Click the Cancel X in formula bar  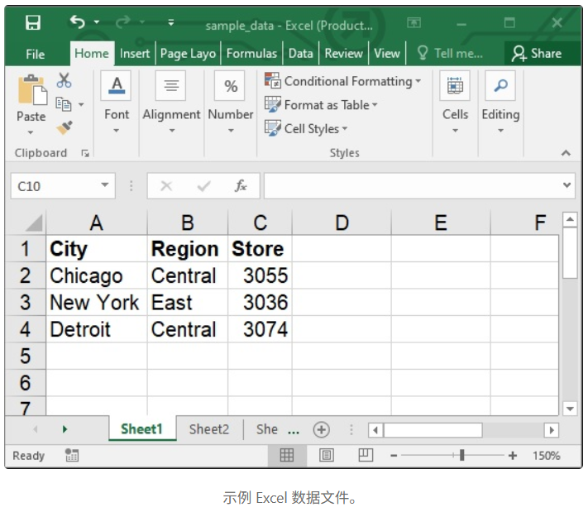coord(166,185)
